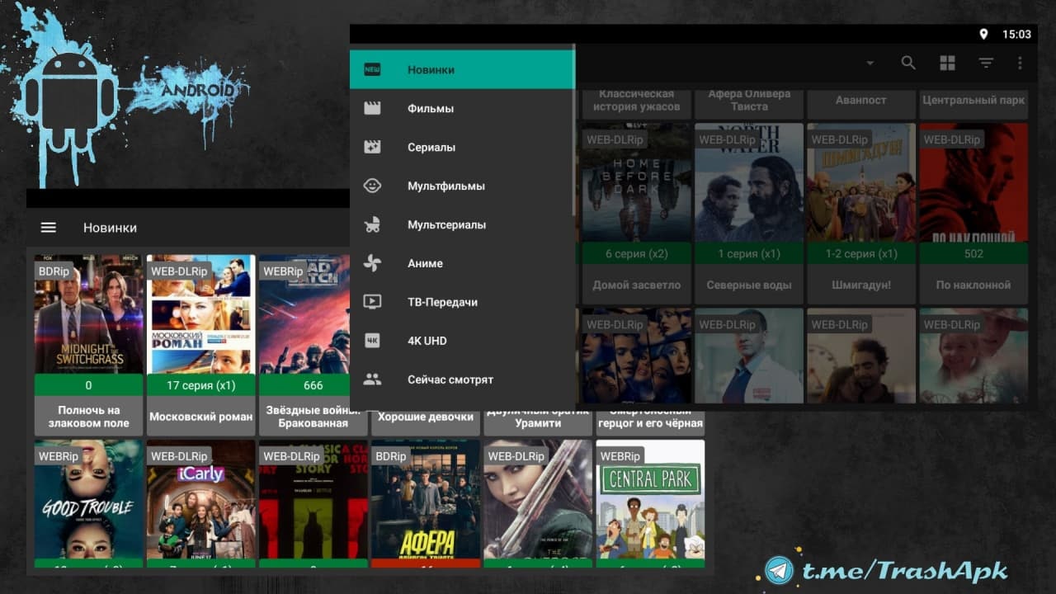Tap the NEW icon beside Новинки
Screen dimensions: 1056x594
372,70
